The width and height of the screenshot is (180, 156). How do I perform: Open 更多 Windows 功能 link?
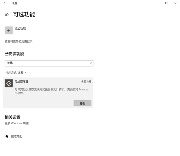point(17,123)
